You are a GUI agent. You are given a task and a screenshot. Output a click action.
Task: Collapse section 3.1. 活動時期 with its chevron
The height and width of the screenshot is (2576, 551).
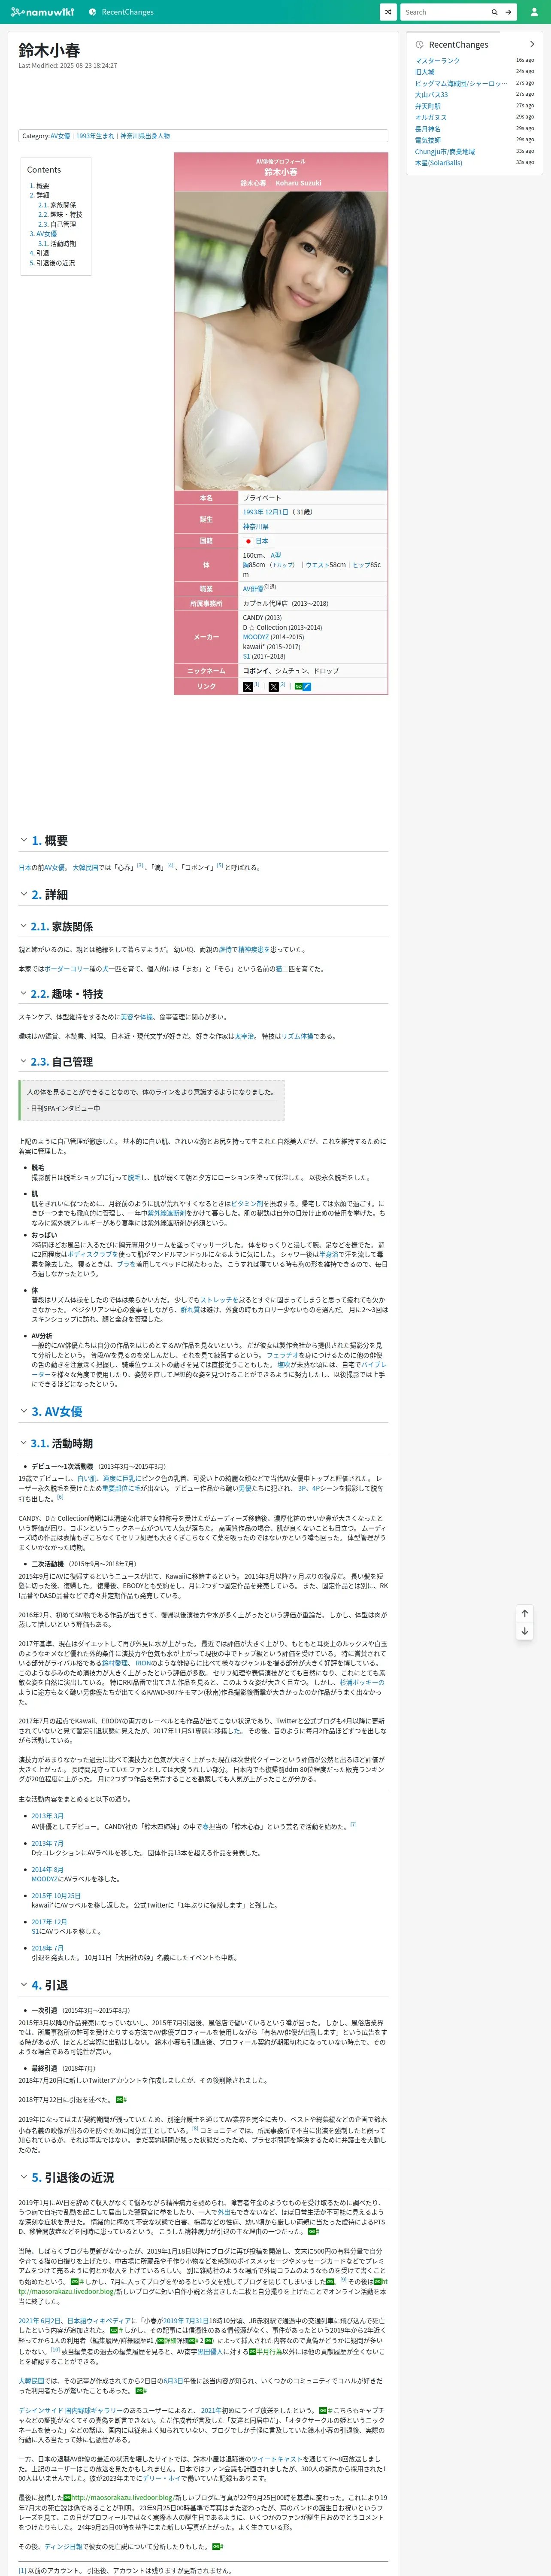[x=23, y=1443]
